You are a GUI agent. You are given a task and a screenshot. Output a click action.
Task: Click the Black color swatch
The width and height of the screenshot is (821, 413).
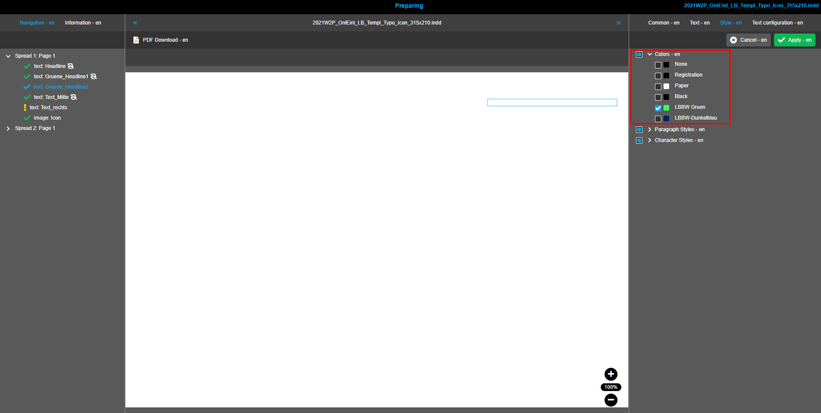tap(666, 97)
